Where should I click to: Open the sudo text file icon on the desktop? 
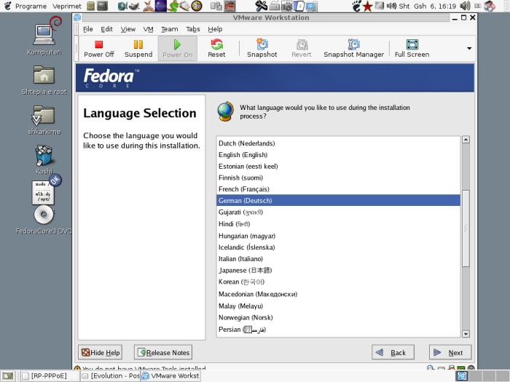43,192
